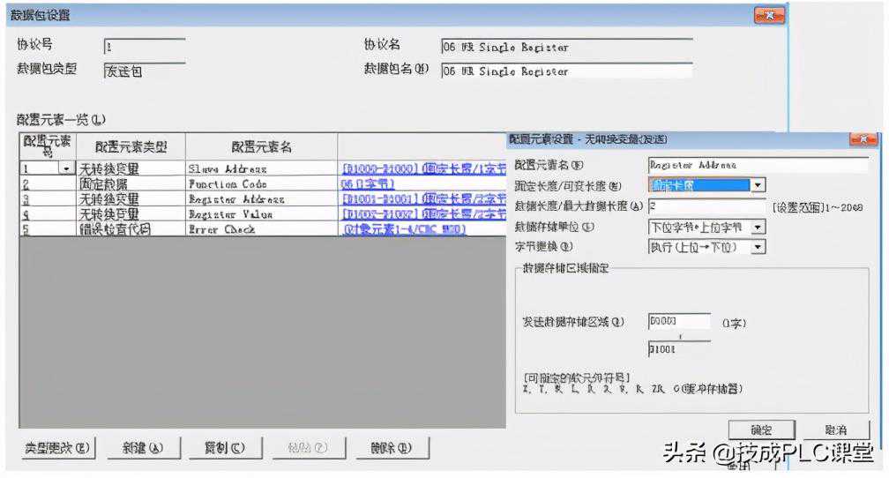889x478 pixels.
Task: Expand the 字节转换 dropdown
Action: coord(757,247)
